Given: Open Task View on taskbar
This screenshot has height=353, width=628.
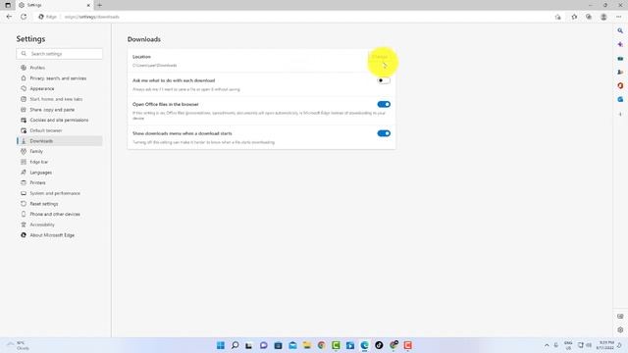Looking at the screenshot, I should (249, 345).
